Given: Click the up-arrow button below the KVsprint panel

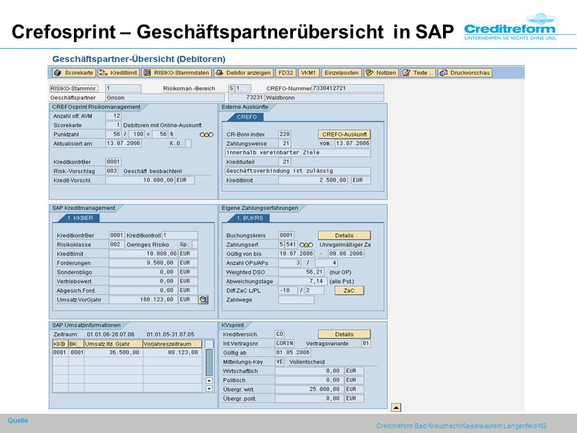Looking at the screenshot, I should click(396, 408).
